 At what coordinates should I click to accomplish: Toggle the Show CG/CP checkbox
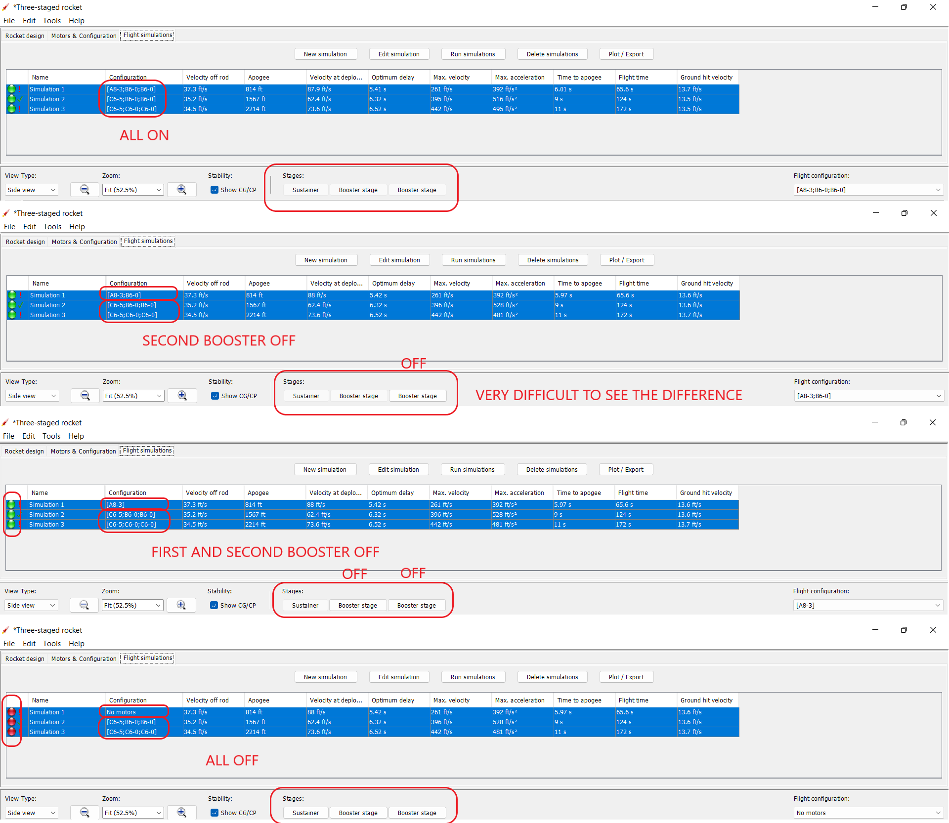(x=215, y=190)
